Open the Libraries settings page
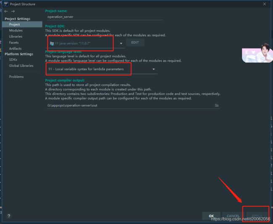 pyautogui.click(x=16, y=37)
